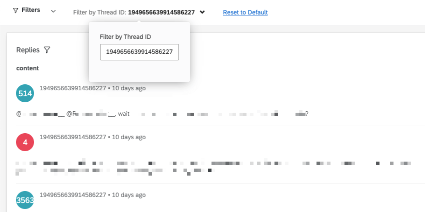The width and height of the screenshot is (425, 212).
Task: Click Reset to Default link
Action: point(245,12)
